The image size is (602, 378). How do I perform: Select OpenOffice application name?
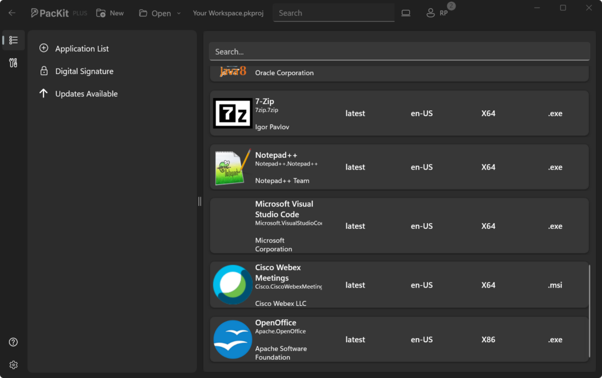point(276,323)
